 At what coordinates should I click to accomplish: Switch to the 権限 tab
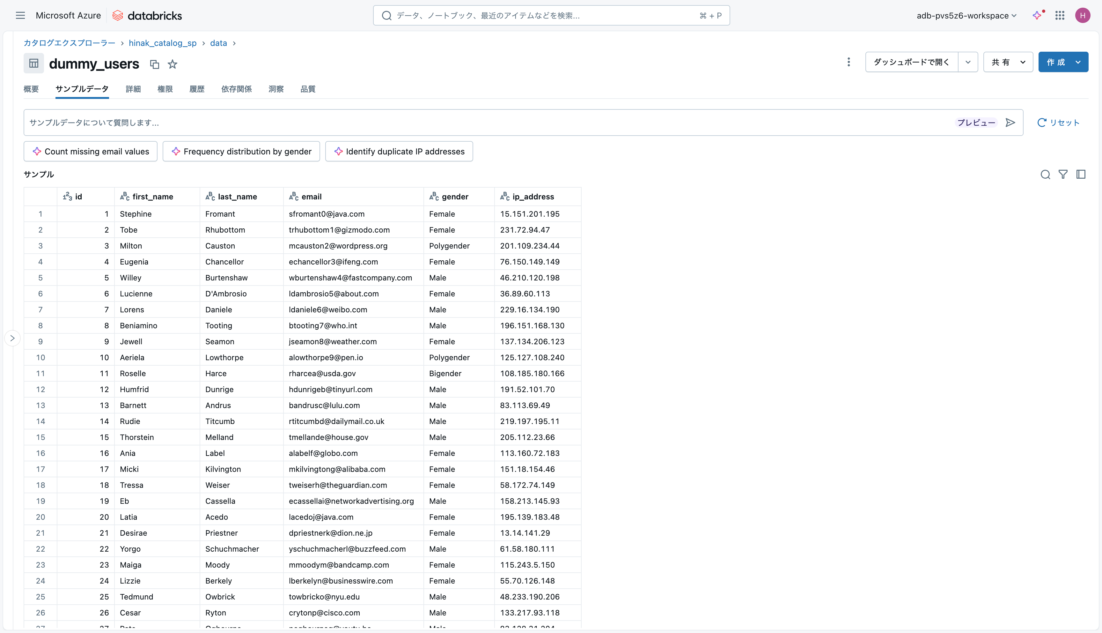pyautogui.click(x=165, y=89)
